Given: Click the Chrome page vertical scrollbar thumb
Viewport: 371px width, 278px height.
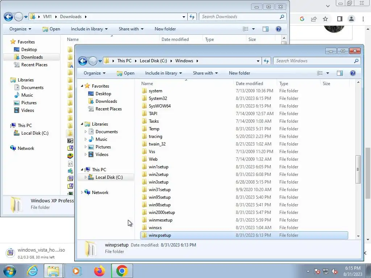Looking at the screenshot, I should 367,173.
